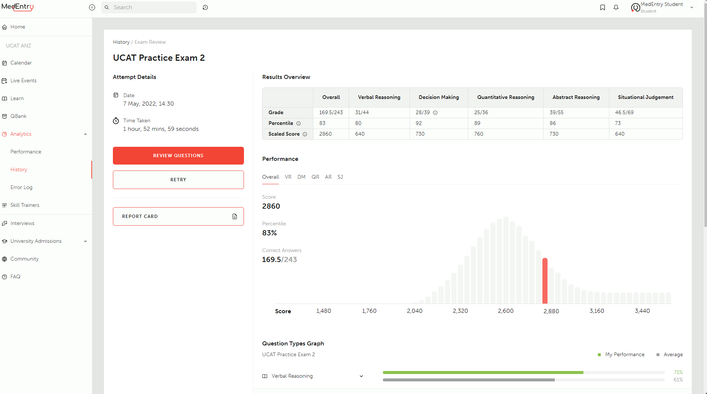Click the MedEntry logo
Image resolution: width=707 pixels, height=394 pixels.
tap(18, 7)
